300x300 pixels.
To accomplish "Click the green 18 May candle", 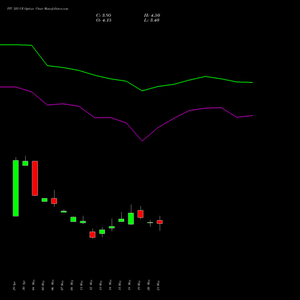I will tap(131, 218).
